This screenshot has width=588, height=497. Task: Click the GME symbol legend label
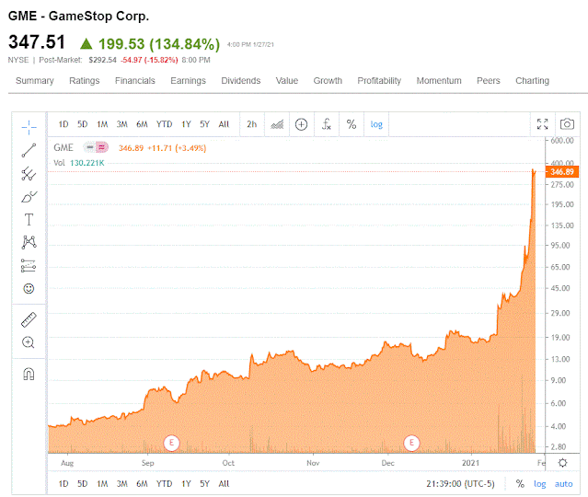(x=63, y=147)
